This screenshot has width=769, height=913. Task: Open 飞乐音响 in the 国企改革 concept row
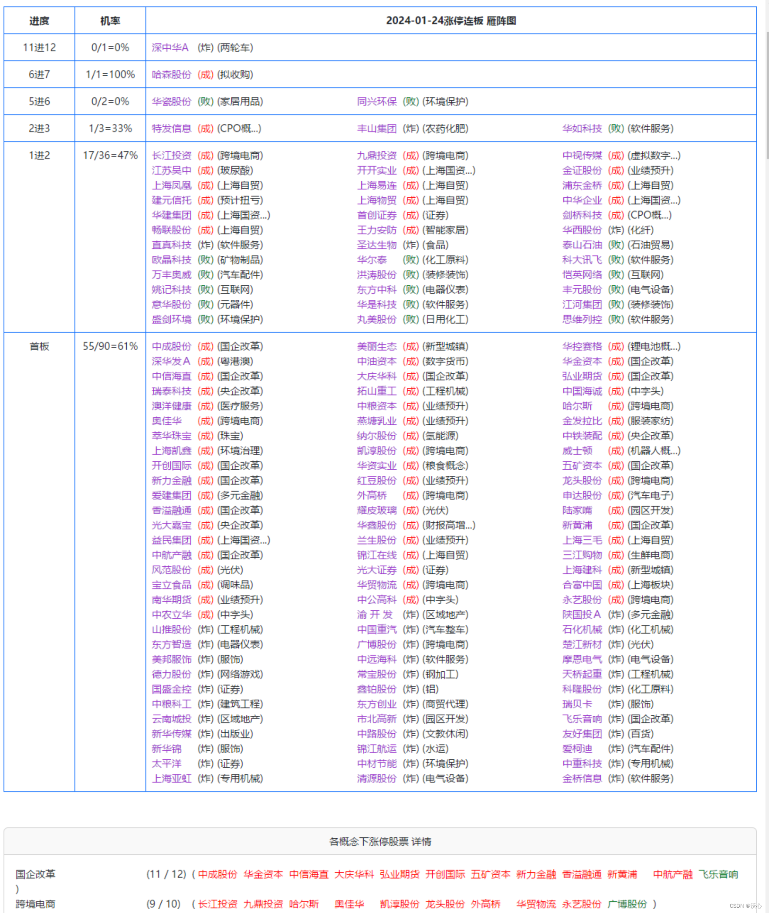(x=718, y=874)
